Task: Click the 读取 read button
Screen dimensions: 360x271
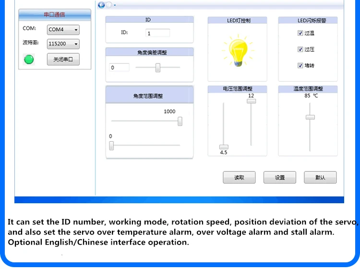Action: pos(239,177)
